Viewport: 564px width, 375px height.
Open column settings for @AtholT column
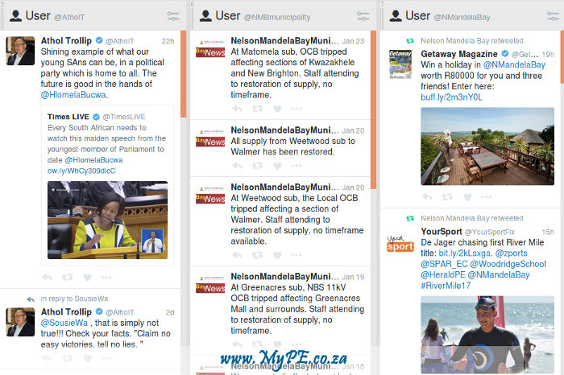pyautogui.click(x=173, y=16)
